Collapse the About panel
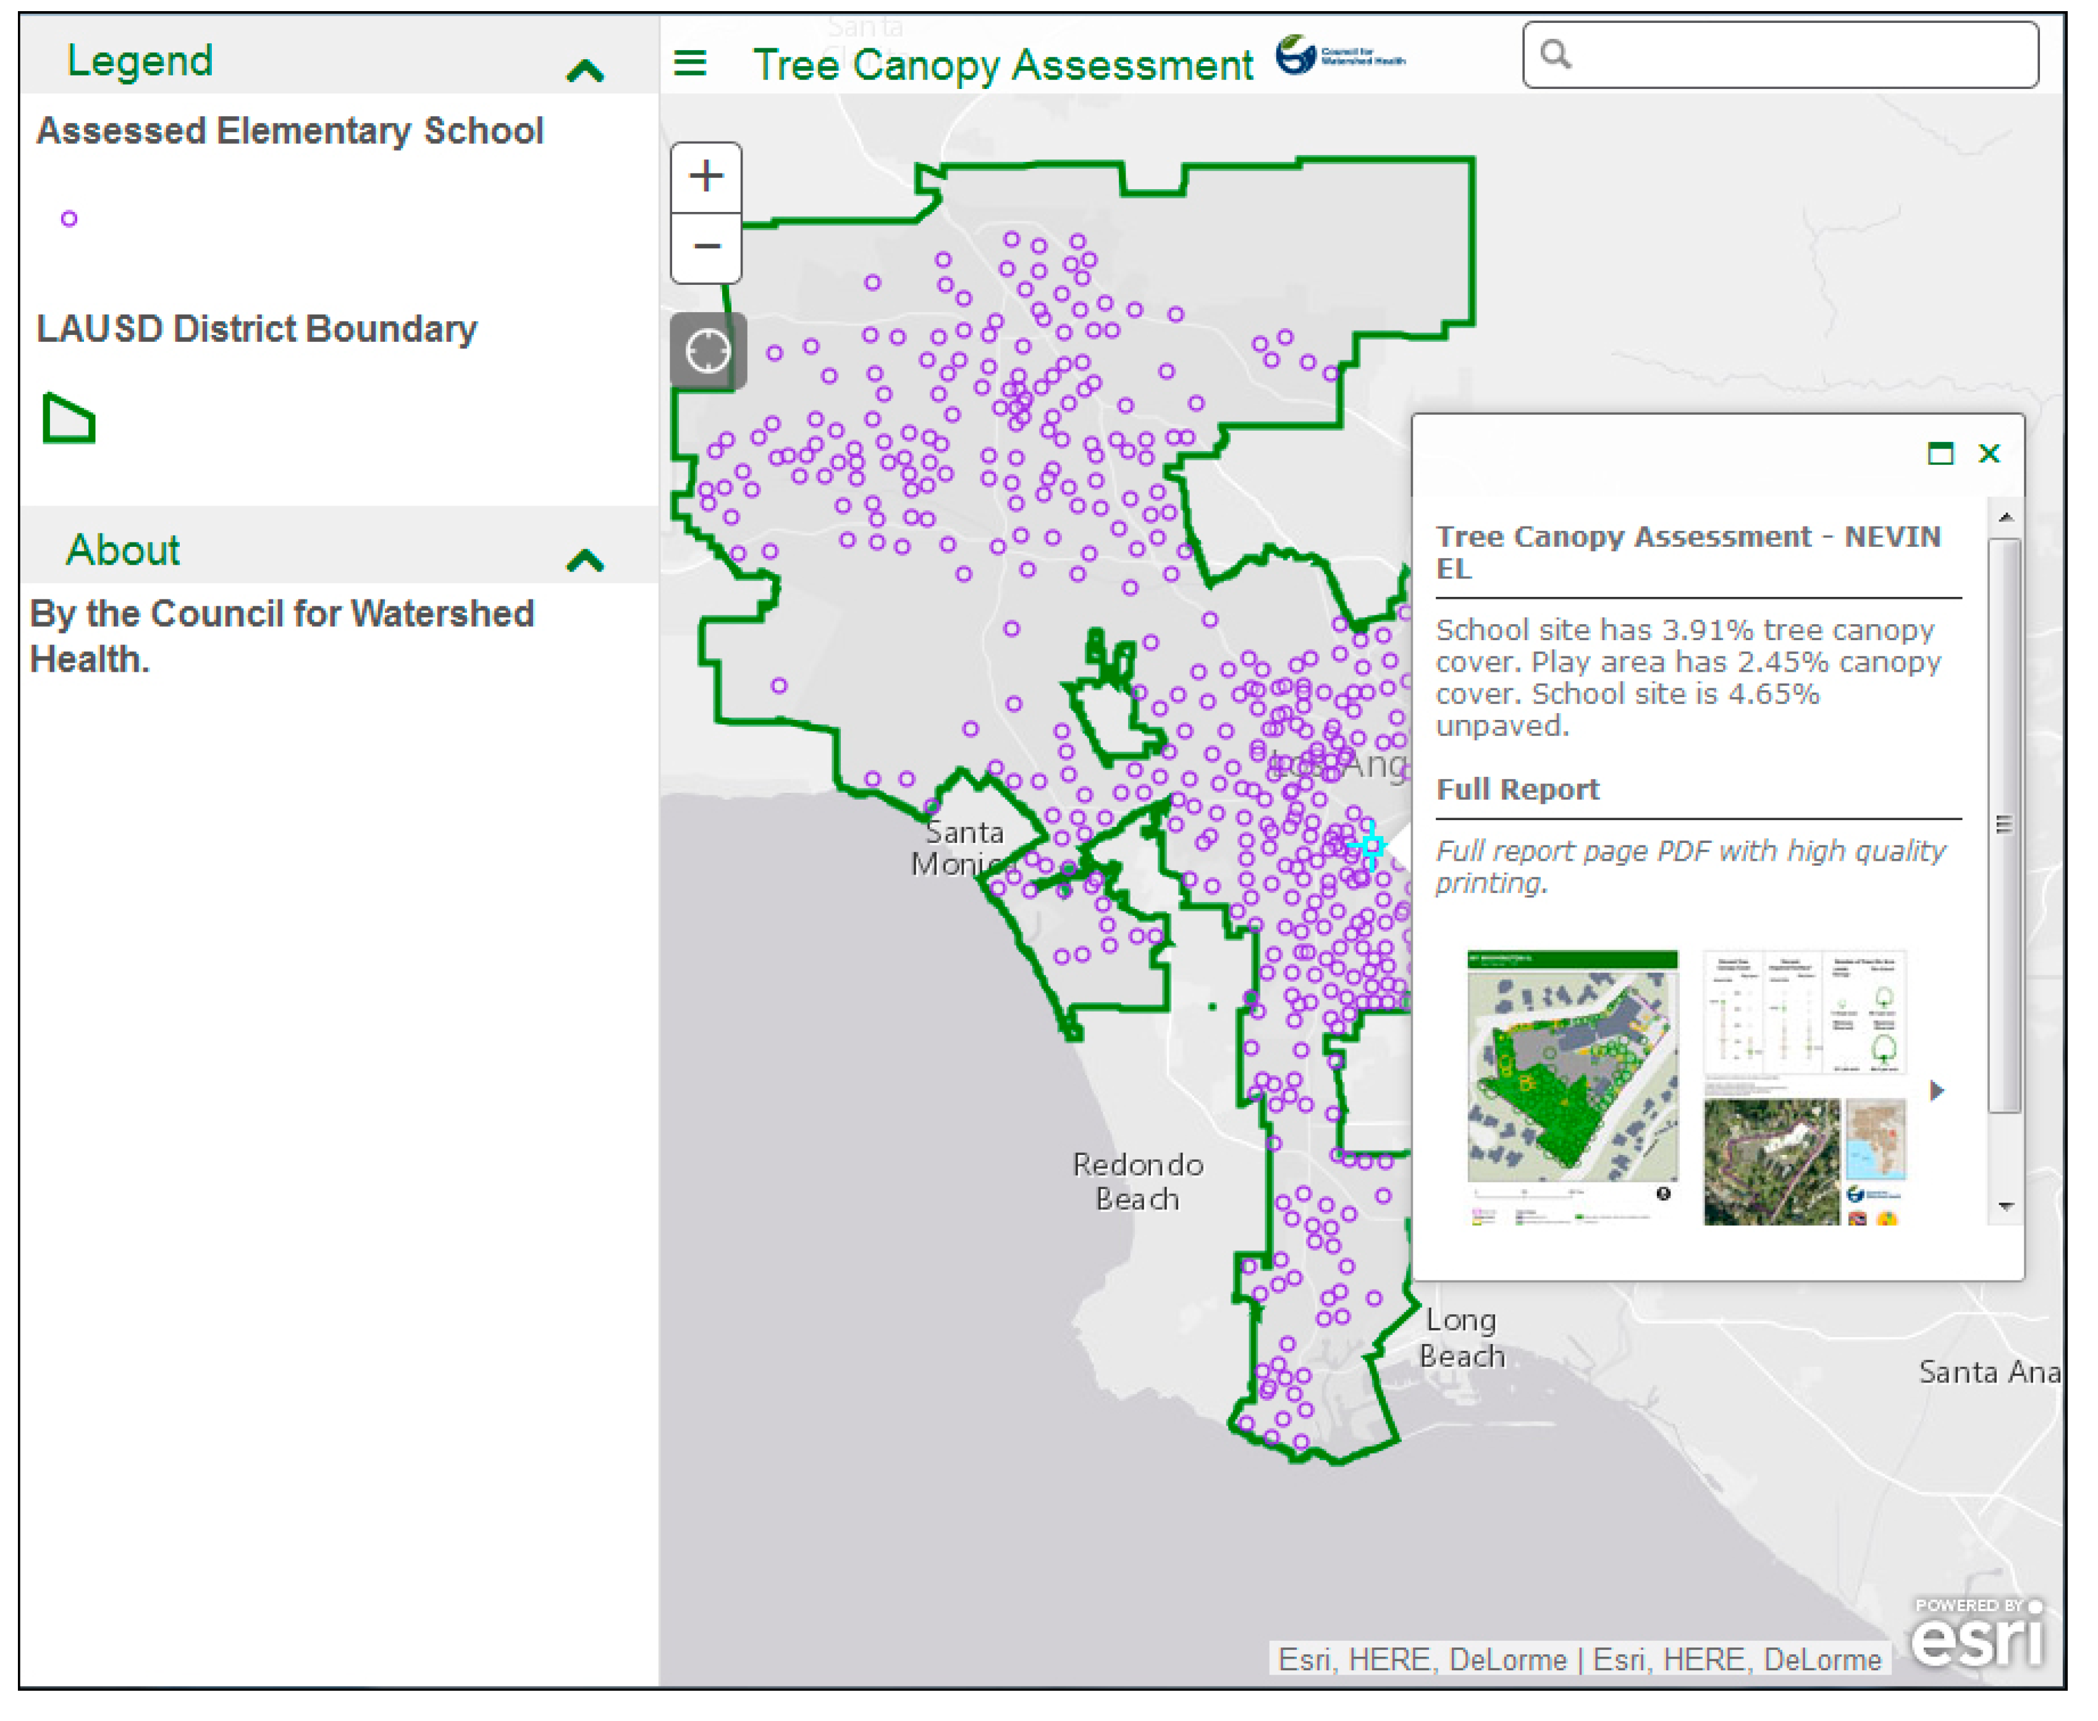 pos(584,560)
